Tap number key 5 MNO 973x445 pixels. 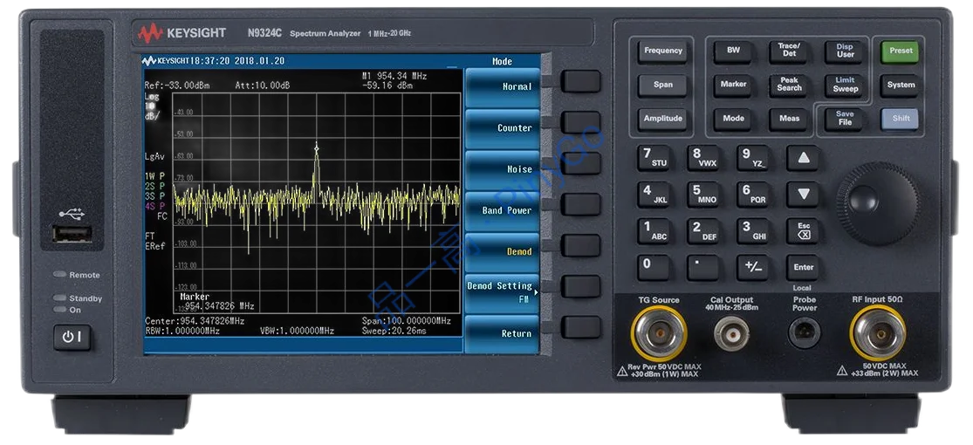pyautogui.click(x=703, y=195)
